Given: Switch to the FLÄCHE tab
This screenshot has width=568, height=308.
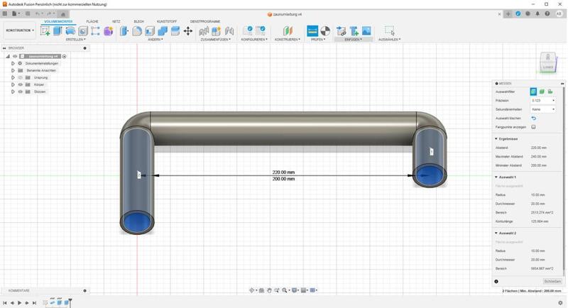Looking at the screenshot, I should (92, 21).
